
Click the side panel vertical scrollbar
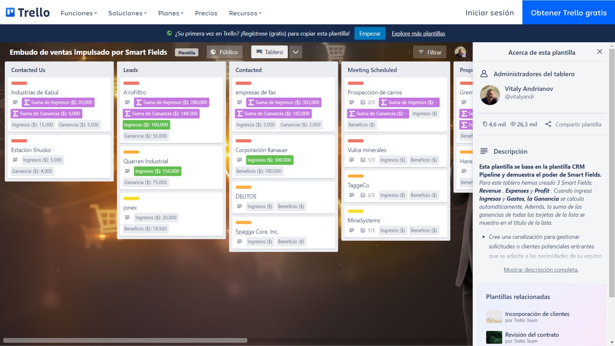coord(612,173)
